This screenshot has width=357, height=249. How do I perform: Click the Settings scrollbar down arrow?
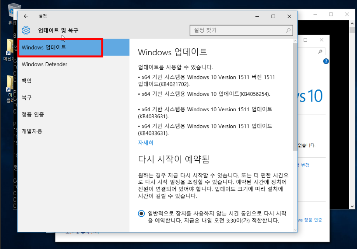point(295,230)
